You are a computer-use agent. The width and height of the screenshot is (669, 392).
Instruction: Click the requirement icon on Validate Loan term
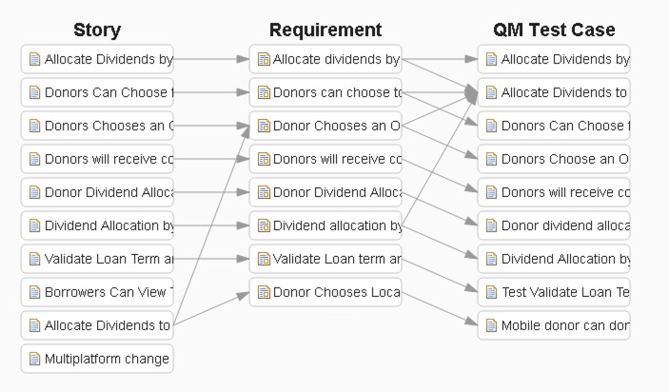click(264, 259)
